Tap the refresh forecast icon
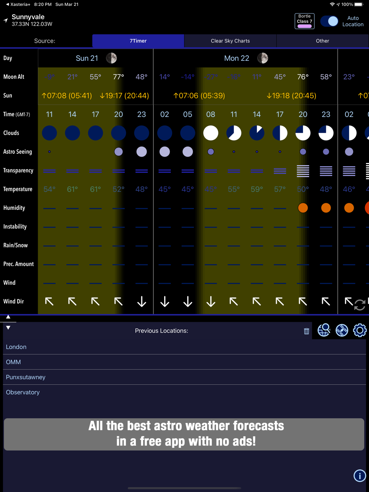This screenshot has width=369, height=492. [360, 305]
